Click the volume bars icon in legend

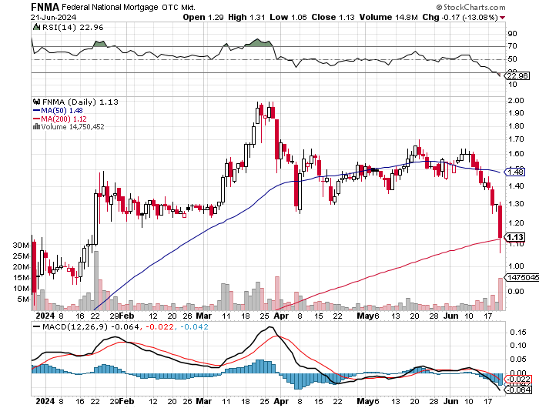(36, 126)
